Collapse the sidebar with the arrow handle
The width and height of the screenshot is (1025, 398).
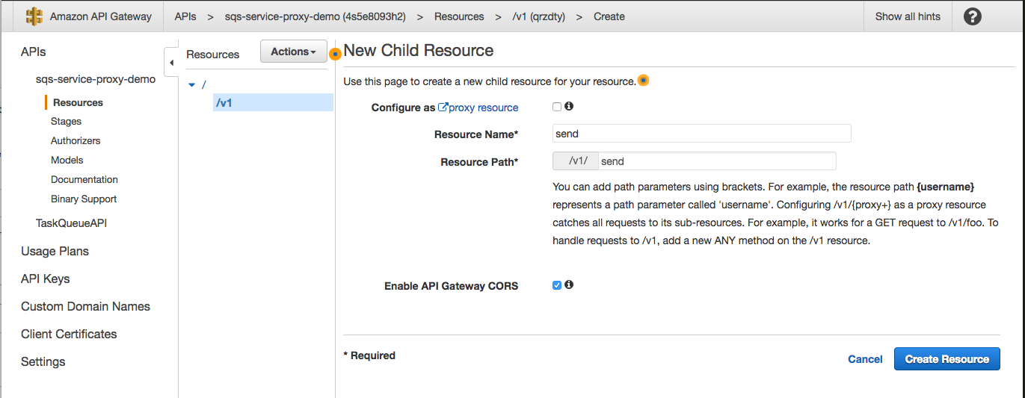point(170,63)
